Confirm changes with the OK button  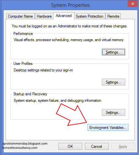[70, 147]
